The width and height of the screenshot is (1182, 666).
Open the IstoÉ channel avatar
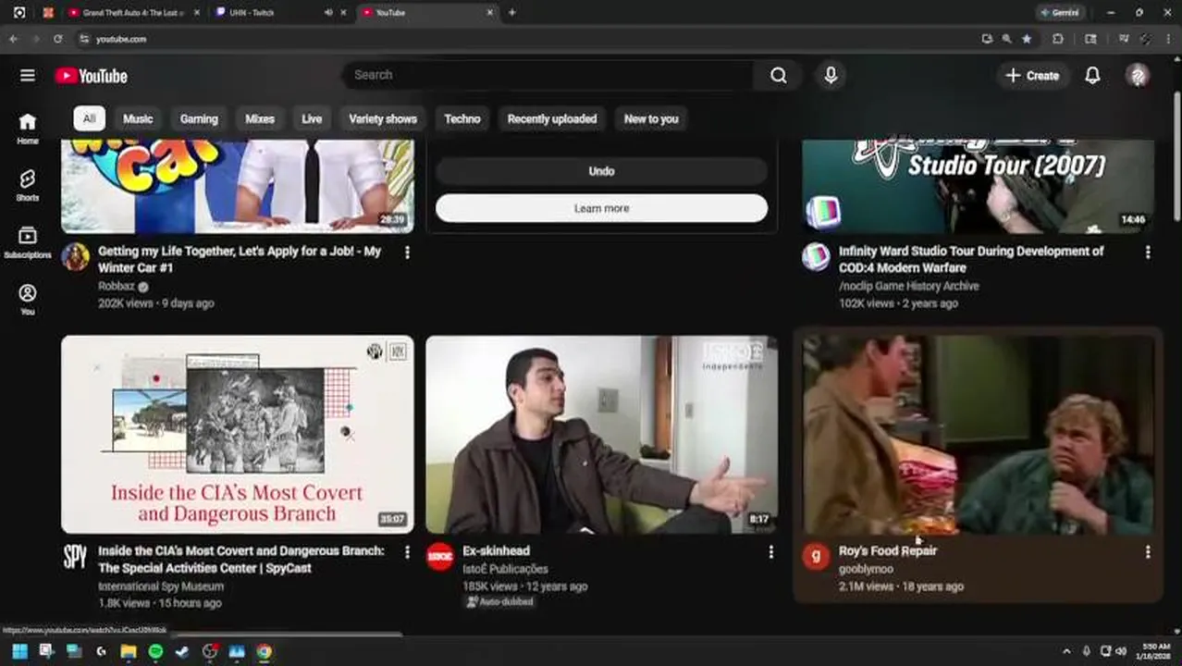click(x=440, y=556)
